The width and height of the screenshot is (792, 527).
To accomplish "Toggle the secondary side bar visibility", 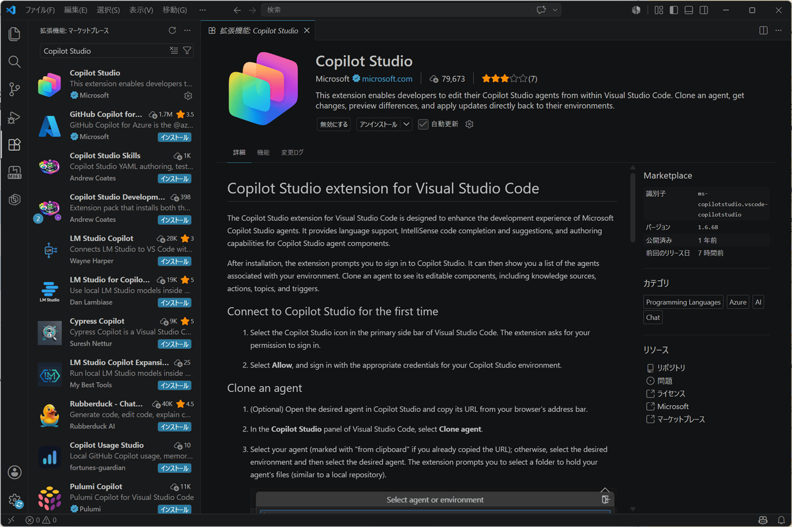I will click(x=704, y=10).
